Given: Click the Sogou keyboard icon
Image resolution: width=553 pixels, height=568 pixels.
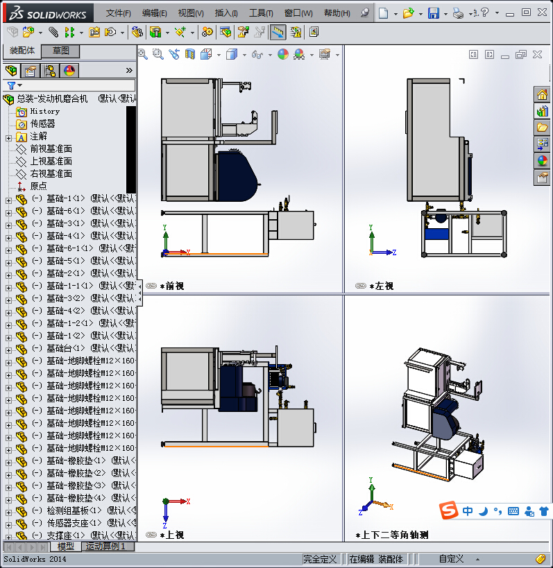Looking at the screenshot, I should (513, 511).
